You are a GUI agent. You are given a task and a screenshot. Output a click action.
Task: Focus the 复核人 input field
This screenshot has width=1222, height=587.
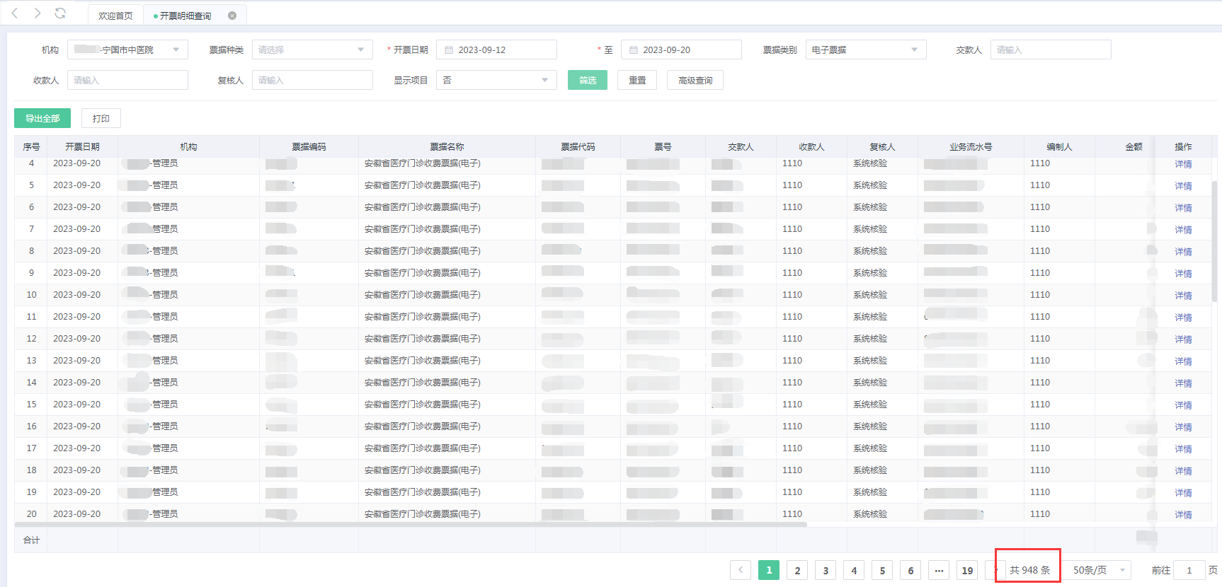tap(312, 80)
